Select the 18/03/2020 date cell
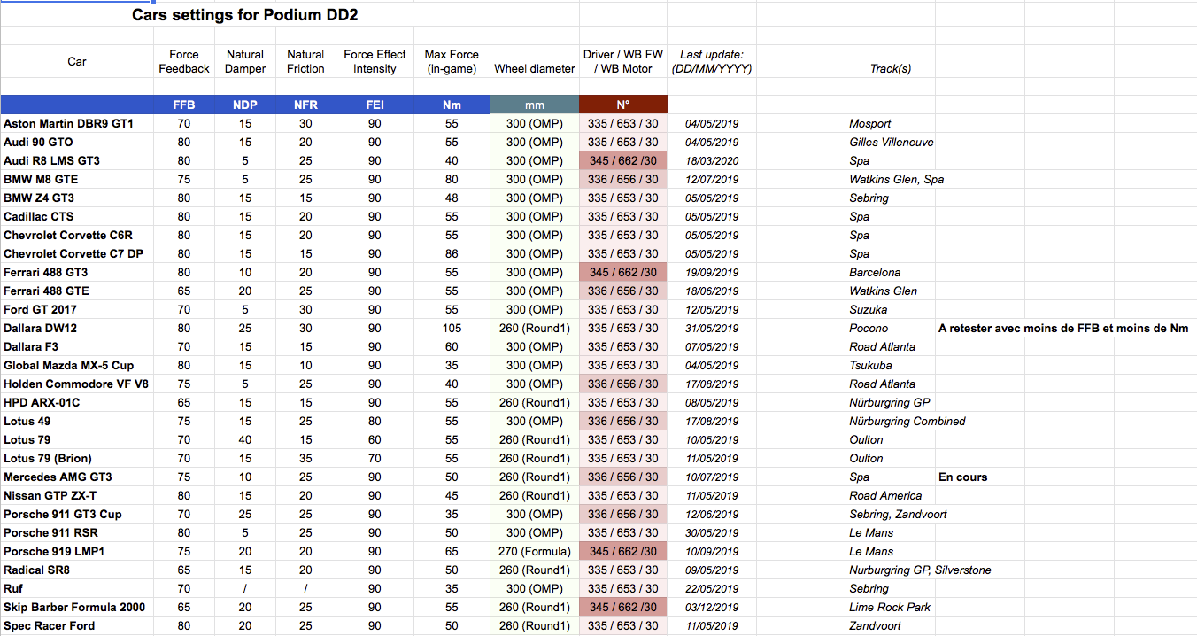 pyautogui.click(x=712, y=160)
